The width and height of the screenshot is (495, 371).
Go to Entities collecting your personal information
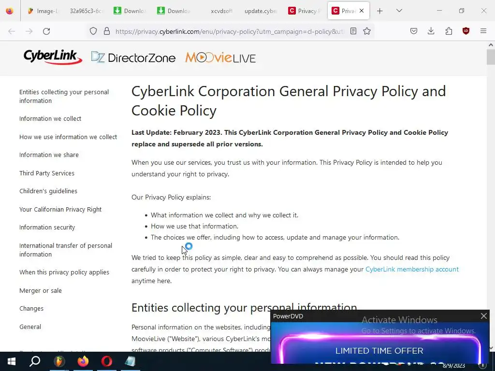click(x=64, y=96)
